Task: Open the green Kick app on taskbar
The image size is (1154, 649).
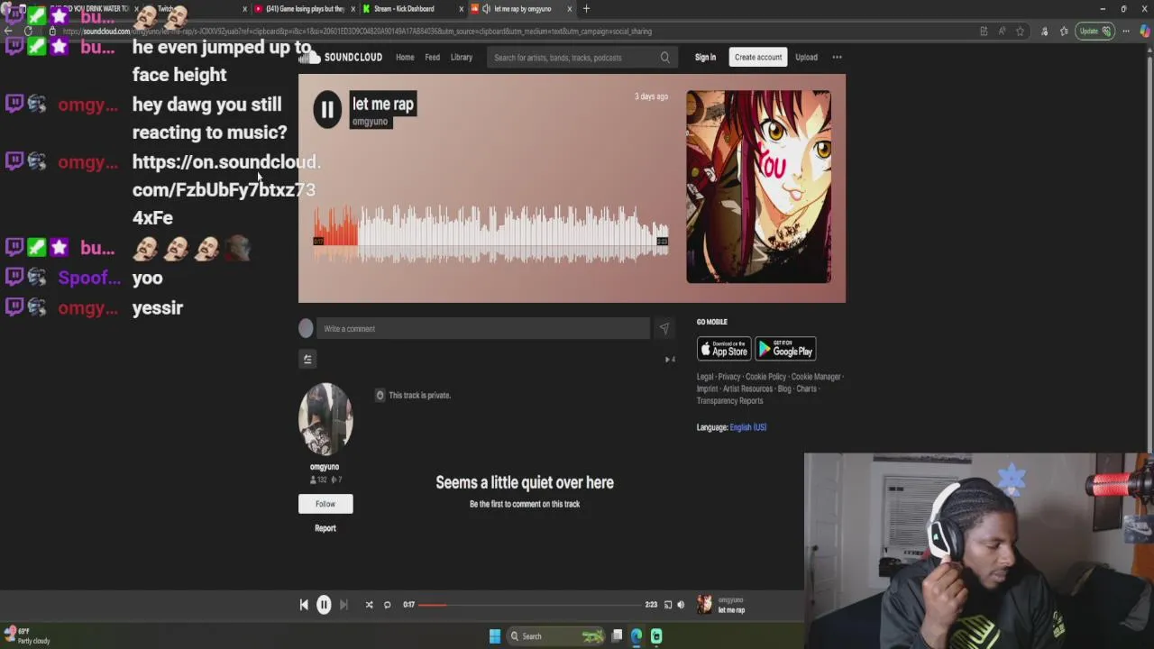Action: pos(656,636)
